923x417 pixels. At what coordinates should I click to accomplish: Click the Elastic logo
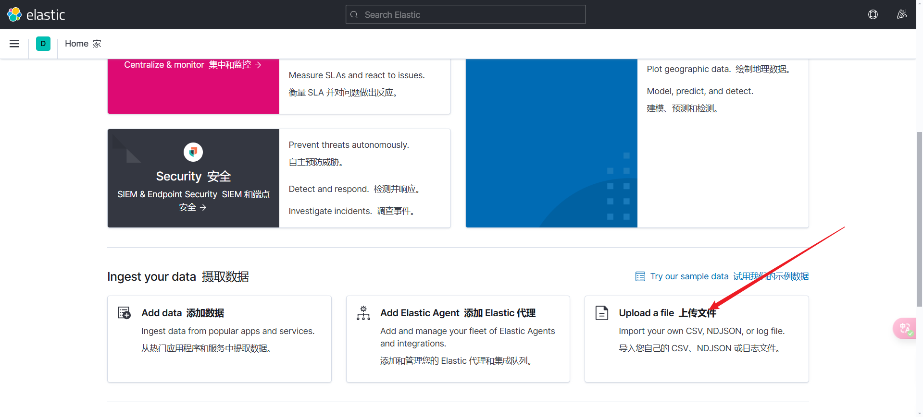point(36,15)
